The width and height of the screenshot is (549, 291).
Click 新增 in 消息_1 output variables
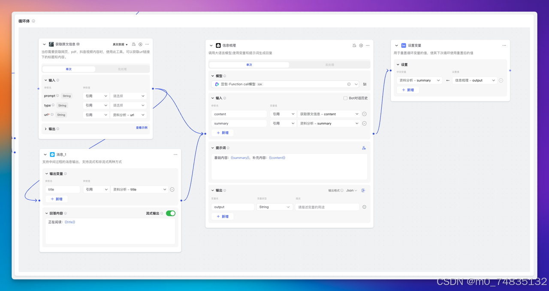point(57,199)
